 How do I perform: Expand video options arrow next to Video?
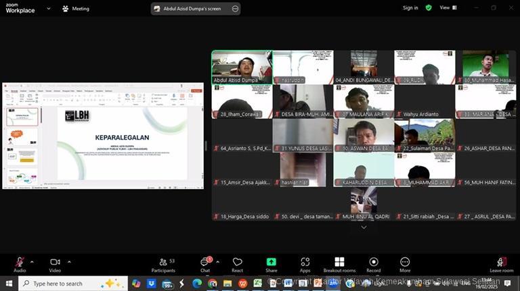pos(69,261)
